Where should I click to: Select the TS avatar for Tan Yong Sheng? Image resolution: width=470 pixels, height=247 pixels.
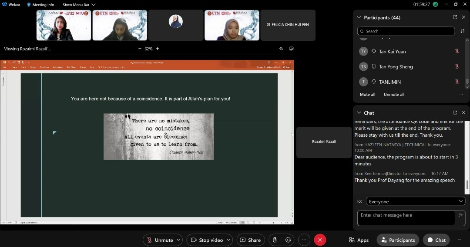363,66
